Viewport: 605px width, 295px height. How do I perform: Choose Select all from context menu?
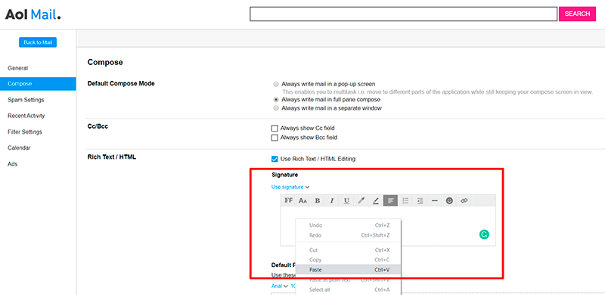point(349,290)
